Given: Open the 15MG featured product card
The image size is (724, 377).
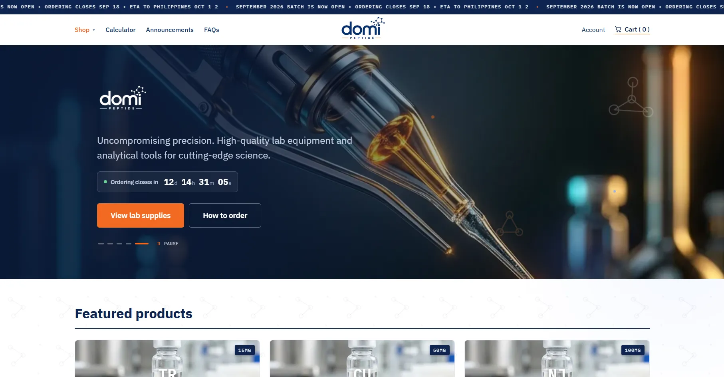Looking at the screenshot, I should [x=167, y=359].
